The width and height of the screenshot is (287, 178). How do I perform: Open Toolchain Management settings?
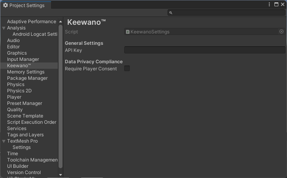coord(32,160)
